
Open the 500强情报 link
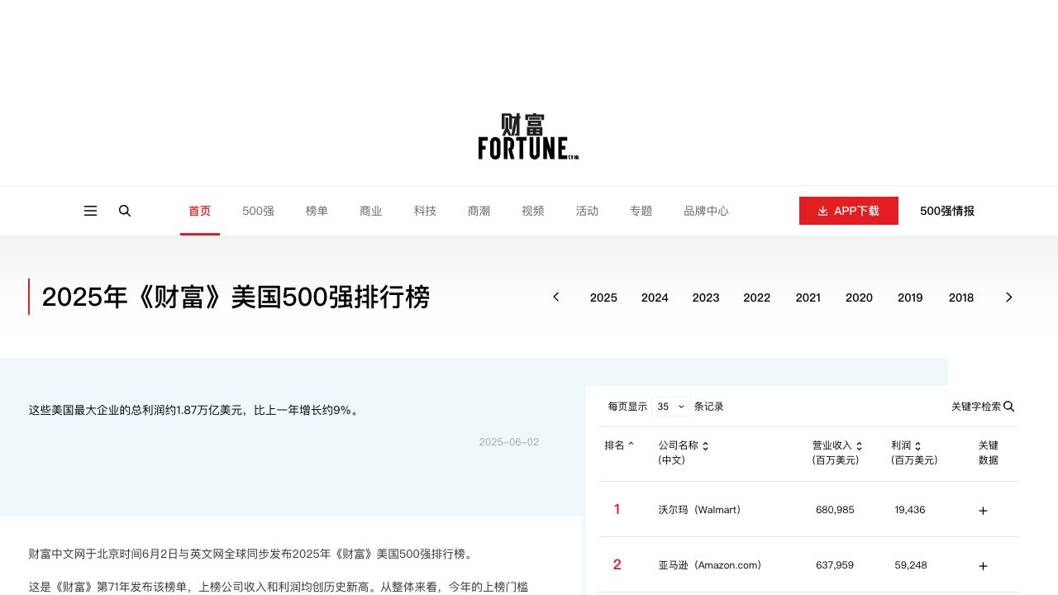click(x=946, y=211)
